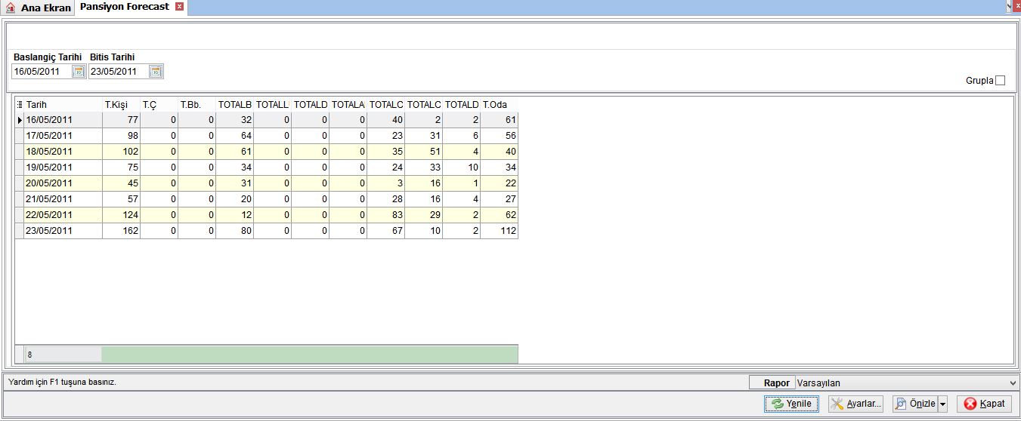Enable the Grupla checkbox
1021x421 pixels.
pyautogui.click(x=1001, y=81)
